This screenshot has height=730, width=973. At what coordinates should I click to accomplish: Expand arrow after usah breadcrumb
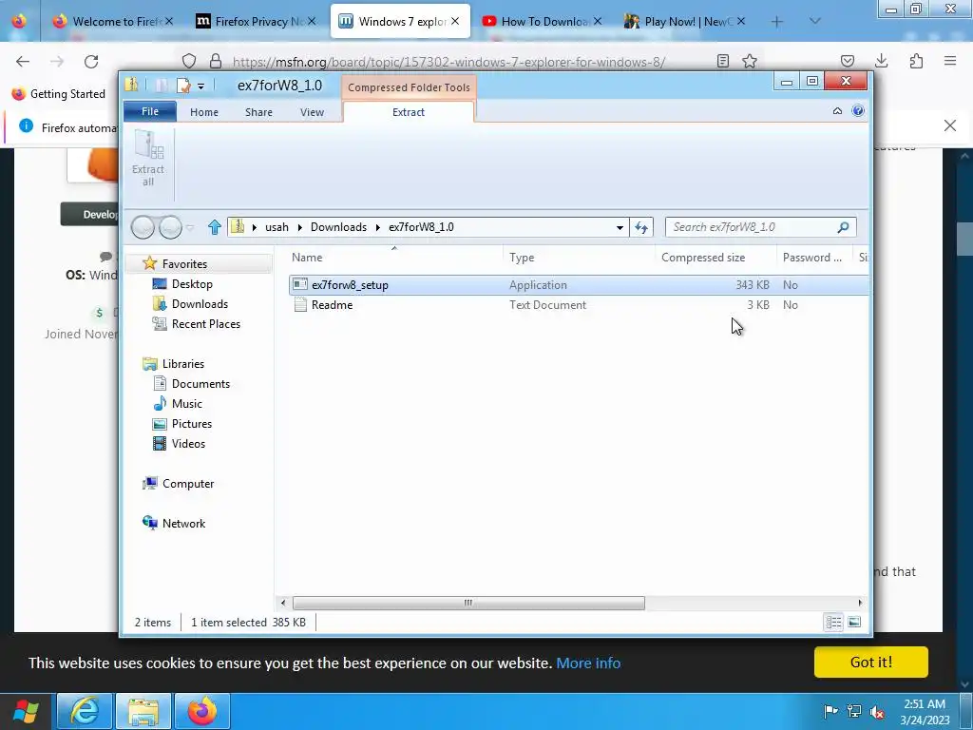pos(299,228)
